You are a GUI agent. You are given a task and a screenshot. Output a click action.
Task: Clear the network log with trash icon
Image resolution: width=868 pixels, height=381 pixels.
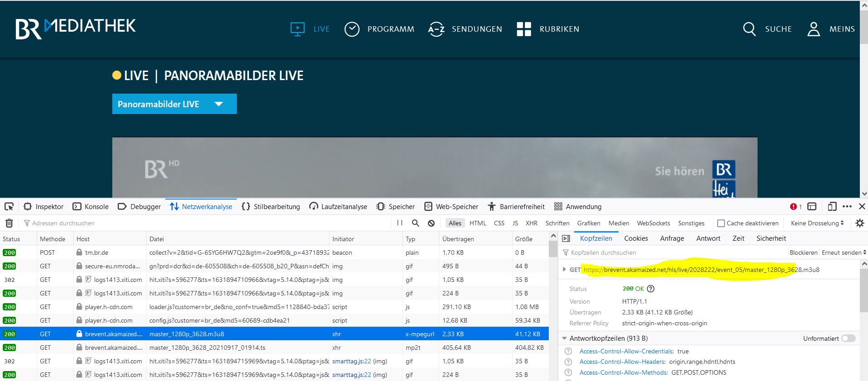point(9,223)
